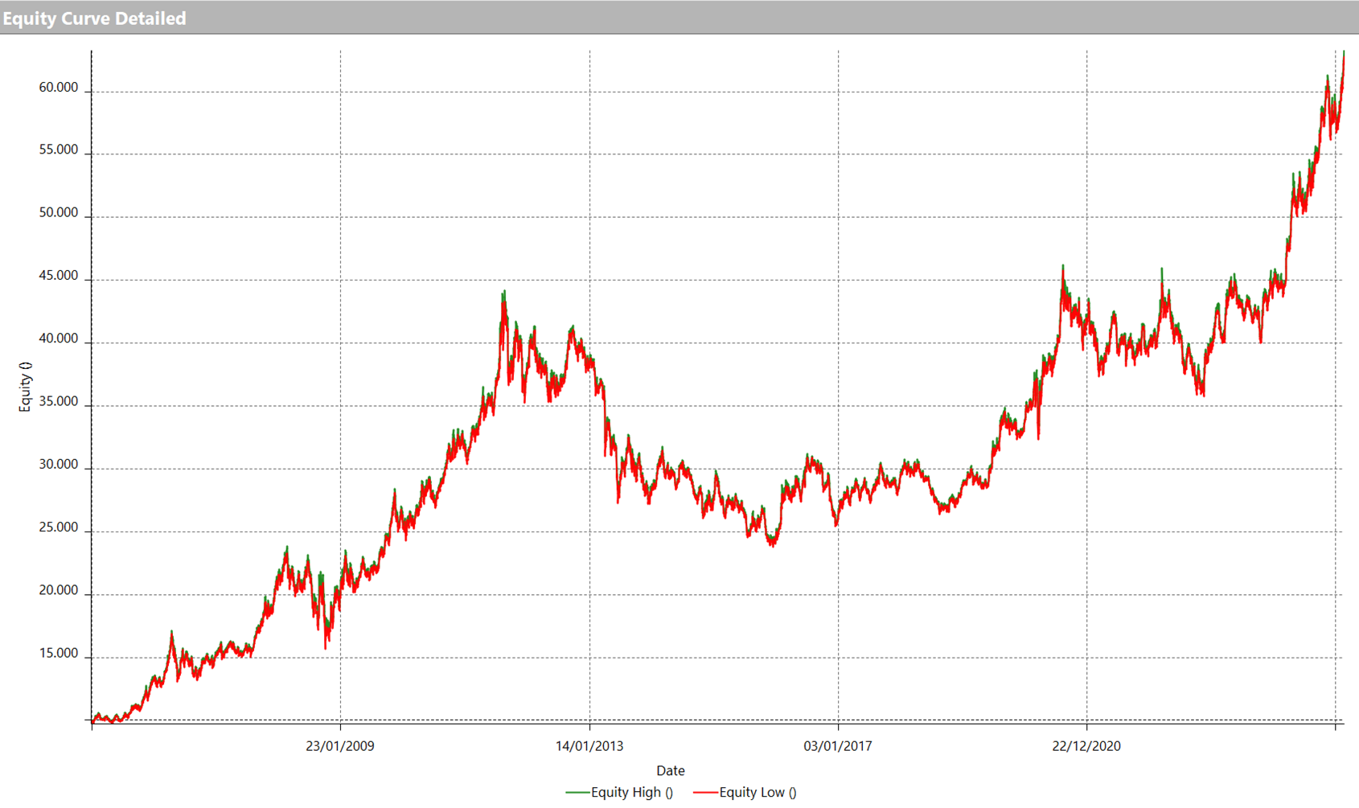Click the 40.000 y-axis label
Screen dimensions: 1359x808
[x=59, y=339]
